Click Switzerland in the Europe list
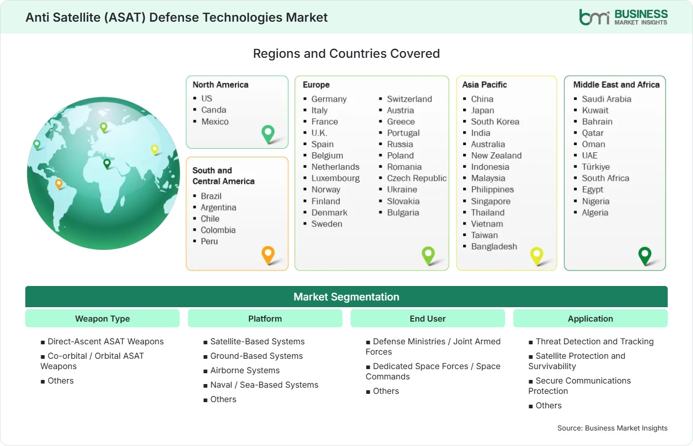693x446 pixels. pos(409,99)
